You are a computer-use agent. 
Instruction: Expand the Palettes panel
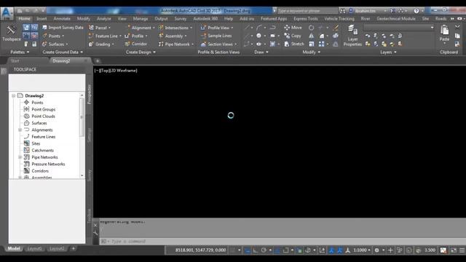tap(20, 52)
